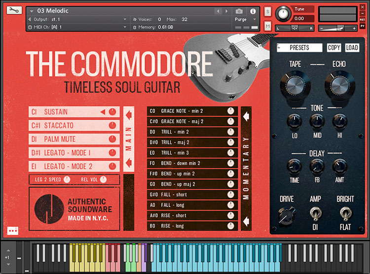Viewport: 370px width, 274px height.
Task: Click the BEND - up maj 2 row knob
Action: point(231,184)
